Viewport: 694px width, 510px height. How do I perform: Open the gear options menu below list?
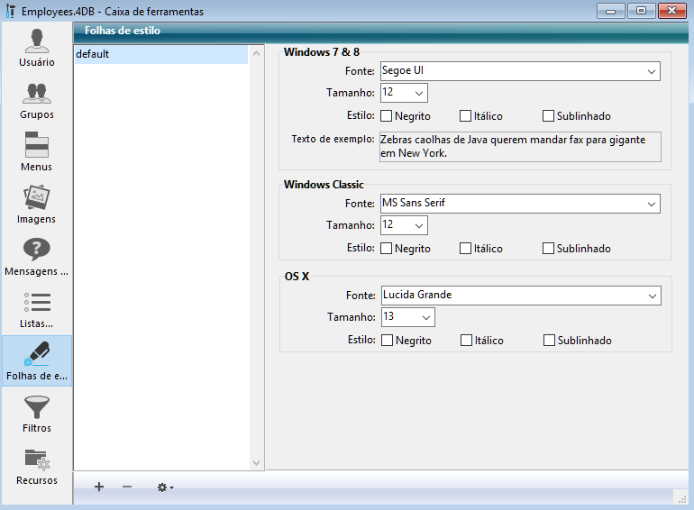(165, 487)
